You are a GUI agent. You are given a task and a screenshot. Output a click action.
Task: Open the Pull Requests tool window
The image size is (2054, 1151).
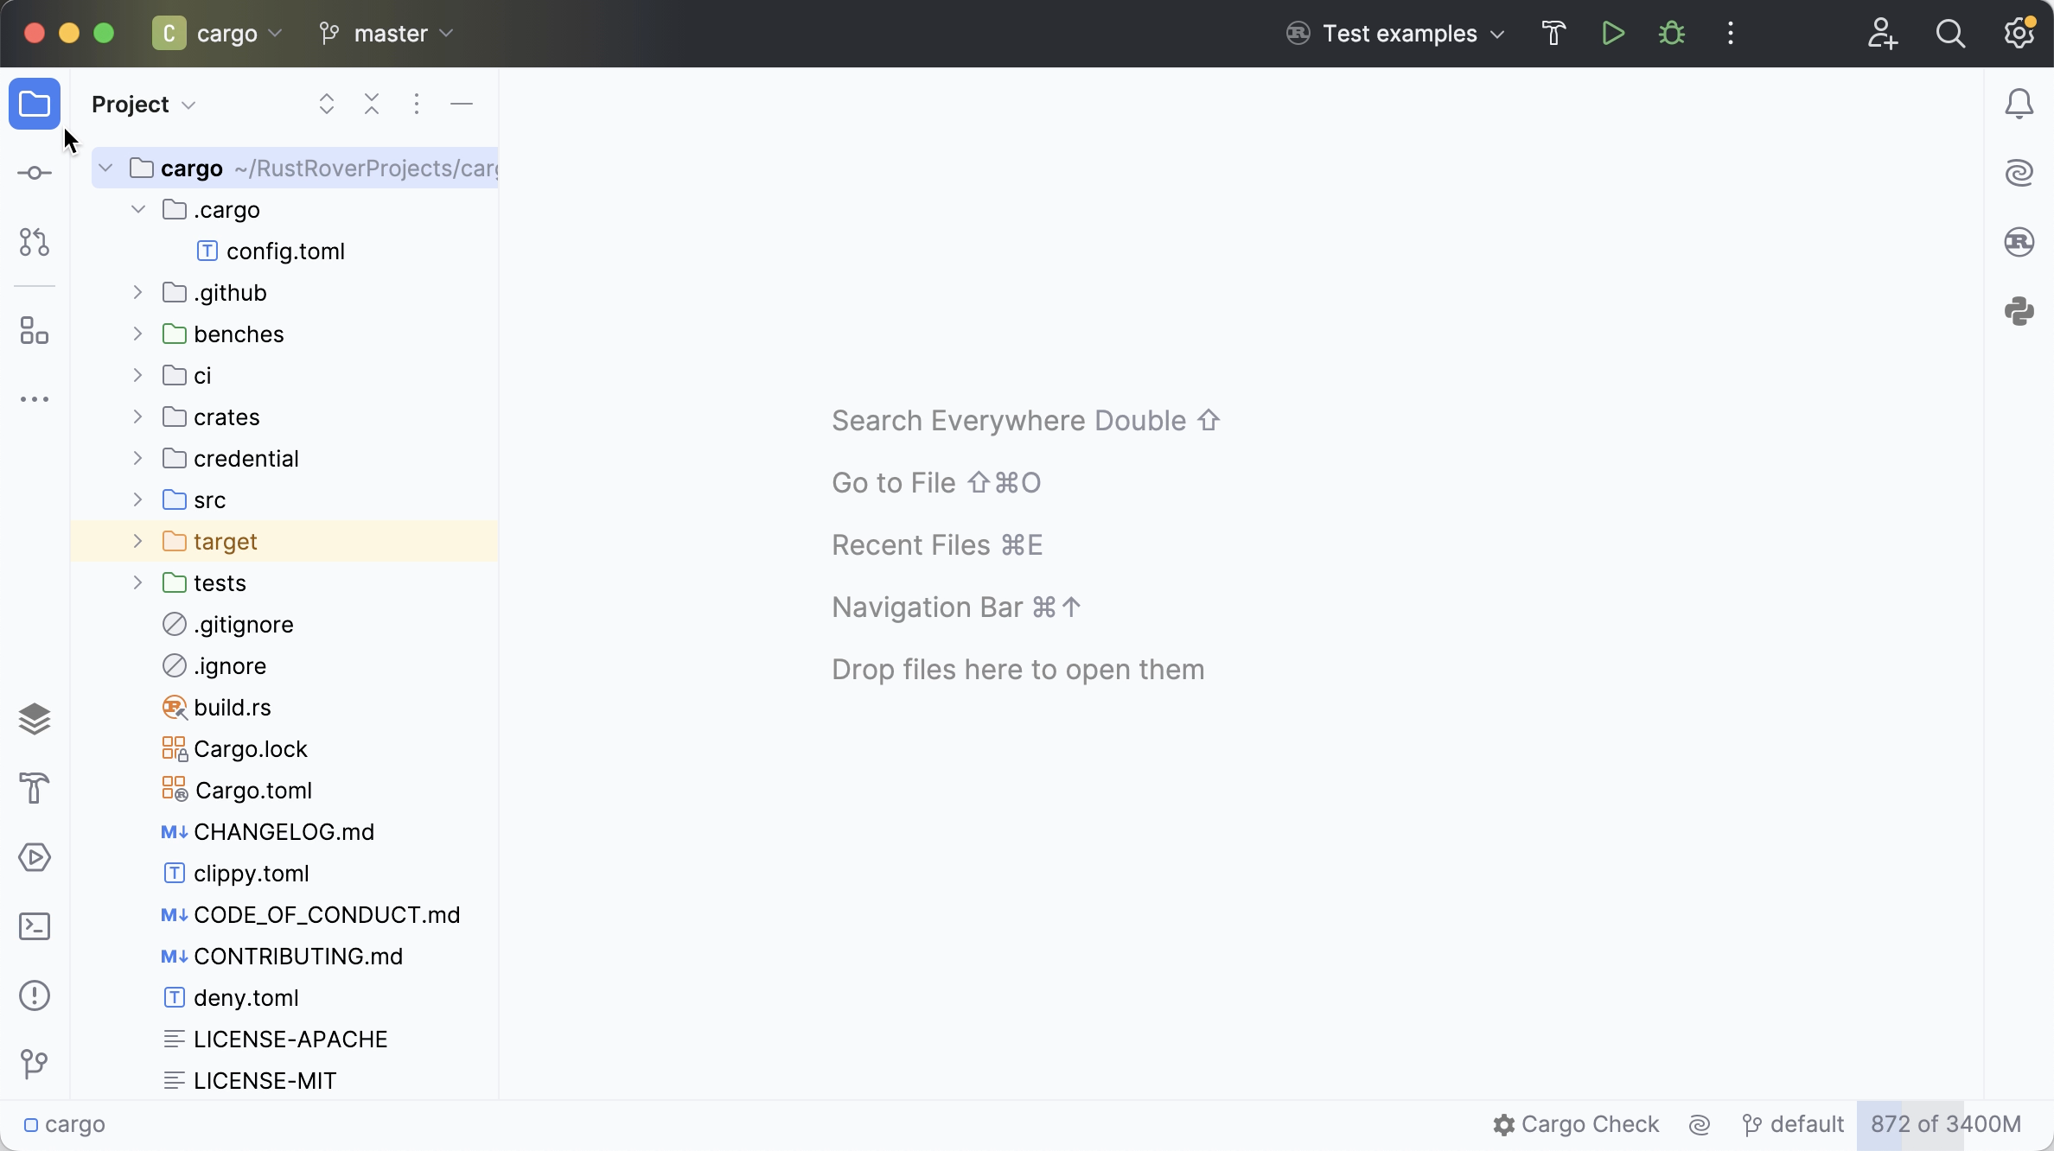pyautogui.click(x=35, y=242)
